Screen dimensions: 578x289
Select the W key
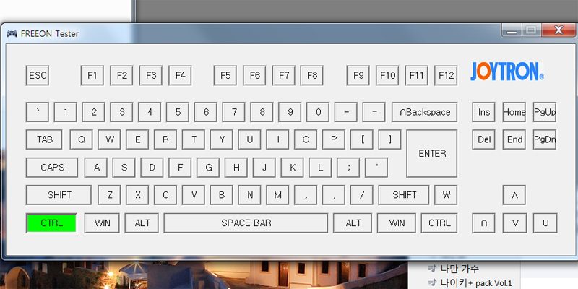click(109, 139)
